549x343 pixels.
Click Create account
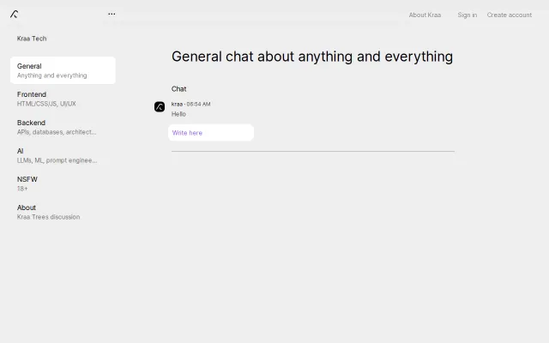coord(509,15)
